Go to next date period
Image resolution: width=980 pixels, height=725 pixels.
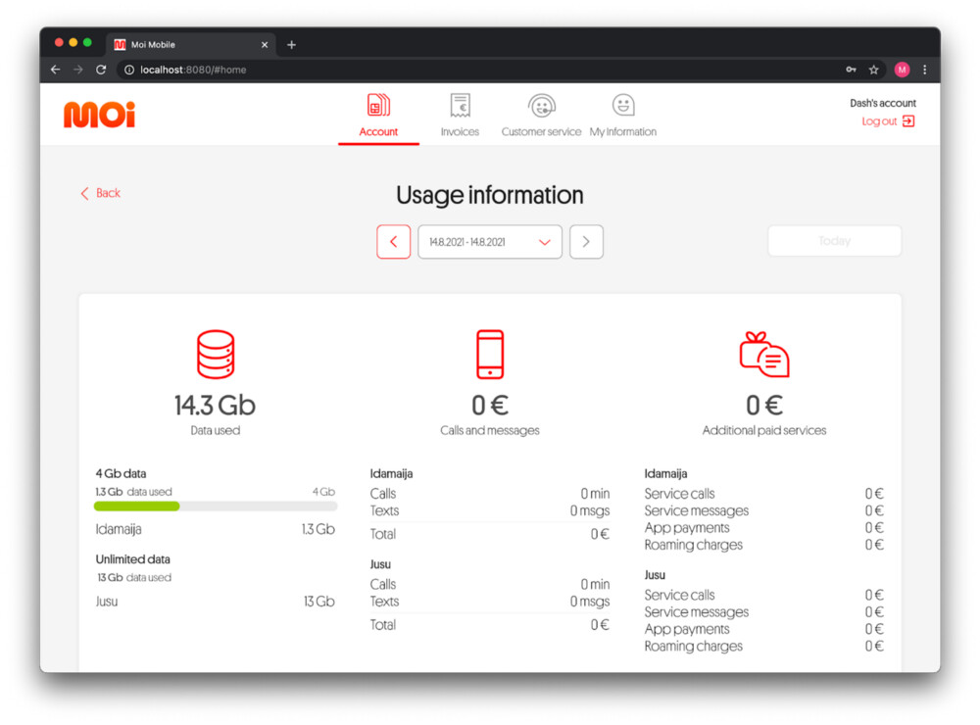click(586, 242)
